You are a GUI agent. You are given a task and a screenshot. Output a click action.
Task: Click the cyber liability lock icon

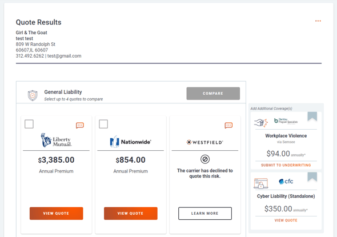(260, 183)
